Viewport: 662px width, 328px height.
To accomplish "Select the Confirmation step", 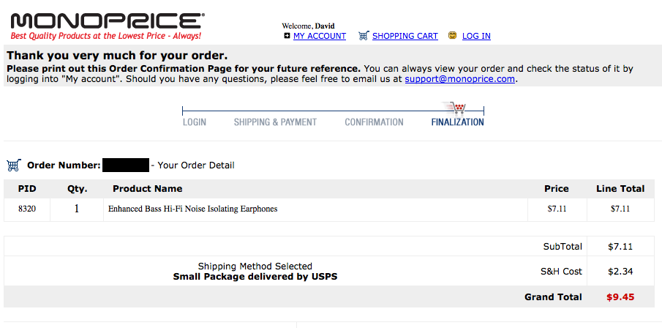I will coord(374,122).
